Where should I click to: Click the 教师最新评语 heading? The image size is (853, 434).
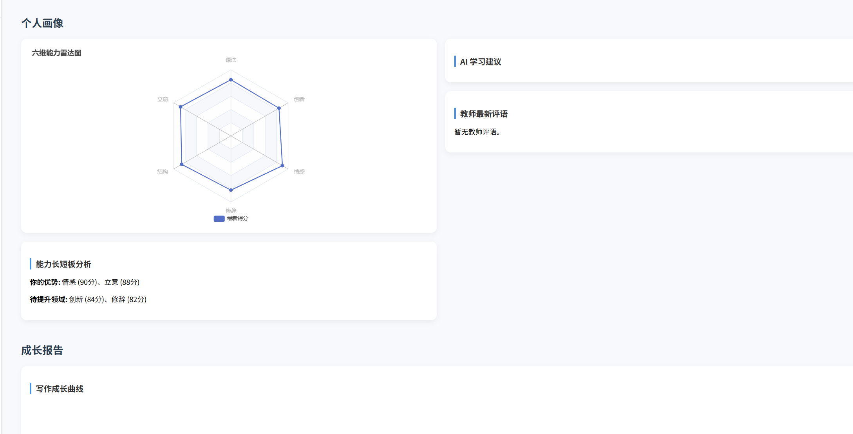[484, 114]
